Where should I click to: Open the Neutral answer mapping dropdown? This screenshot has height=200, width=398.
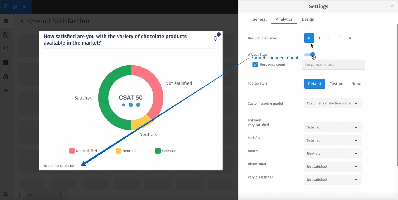pyautogui.click(x=333, y=153)
